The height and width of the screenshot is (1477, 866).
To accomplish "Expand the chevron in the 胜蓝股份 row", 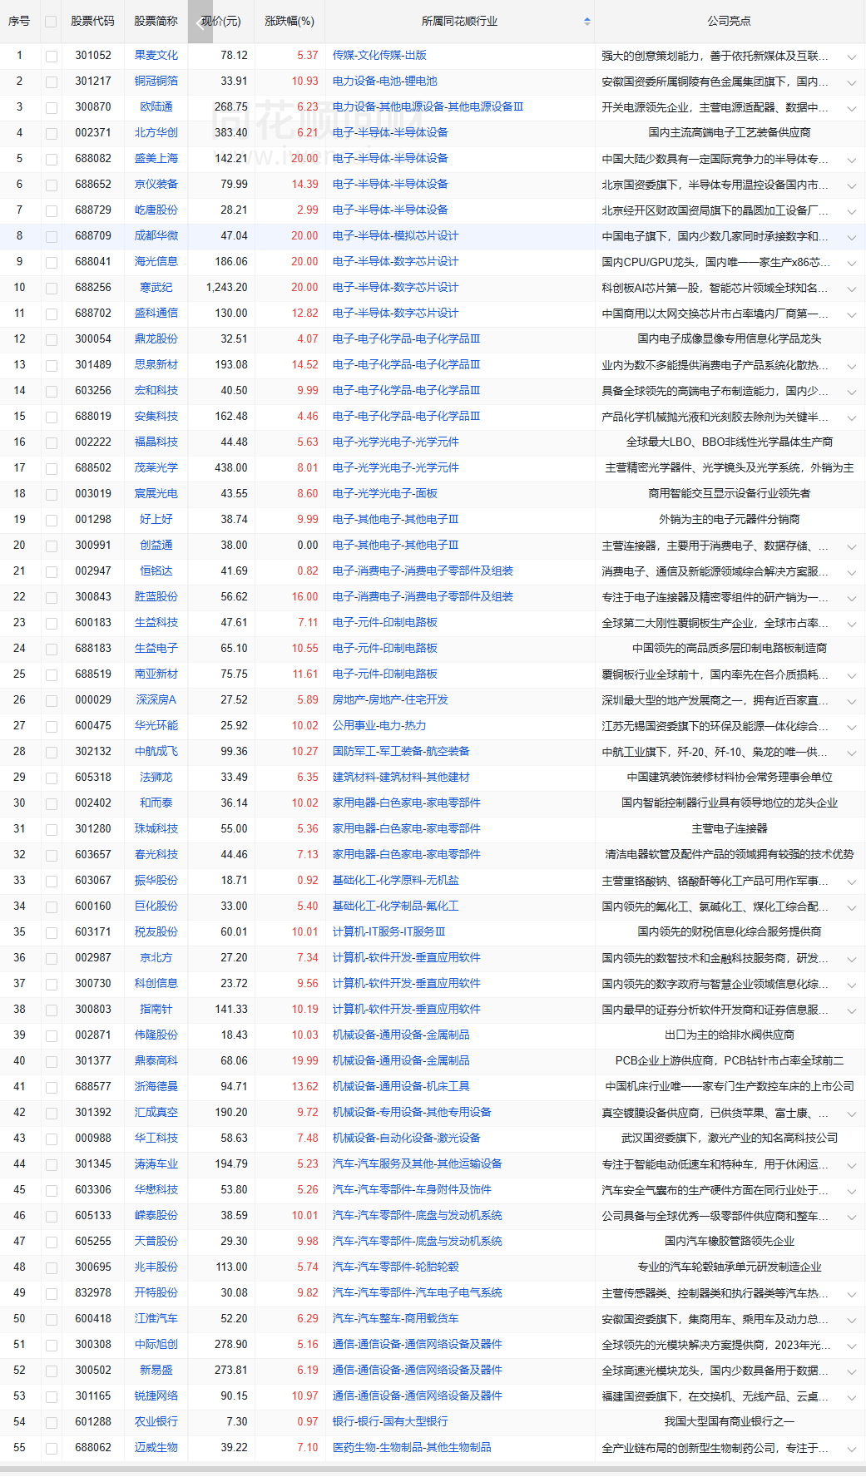I will point(851,598).
